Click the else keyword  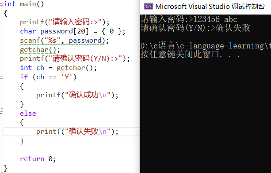tap(28, 114)
